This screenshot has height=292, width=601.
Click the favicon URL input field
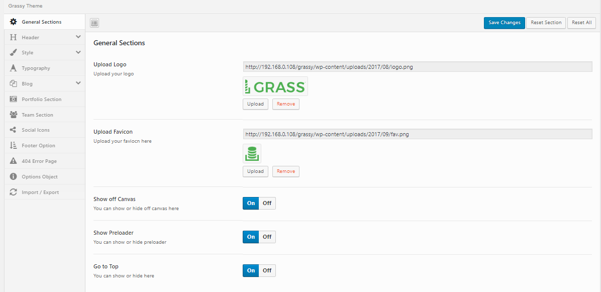click(x=418, y=134)
